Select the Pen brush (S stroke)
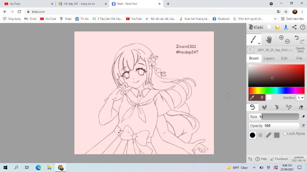This screenshot has height=172, width=307. (x=252, y=107)
